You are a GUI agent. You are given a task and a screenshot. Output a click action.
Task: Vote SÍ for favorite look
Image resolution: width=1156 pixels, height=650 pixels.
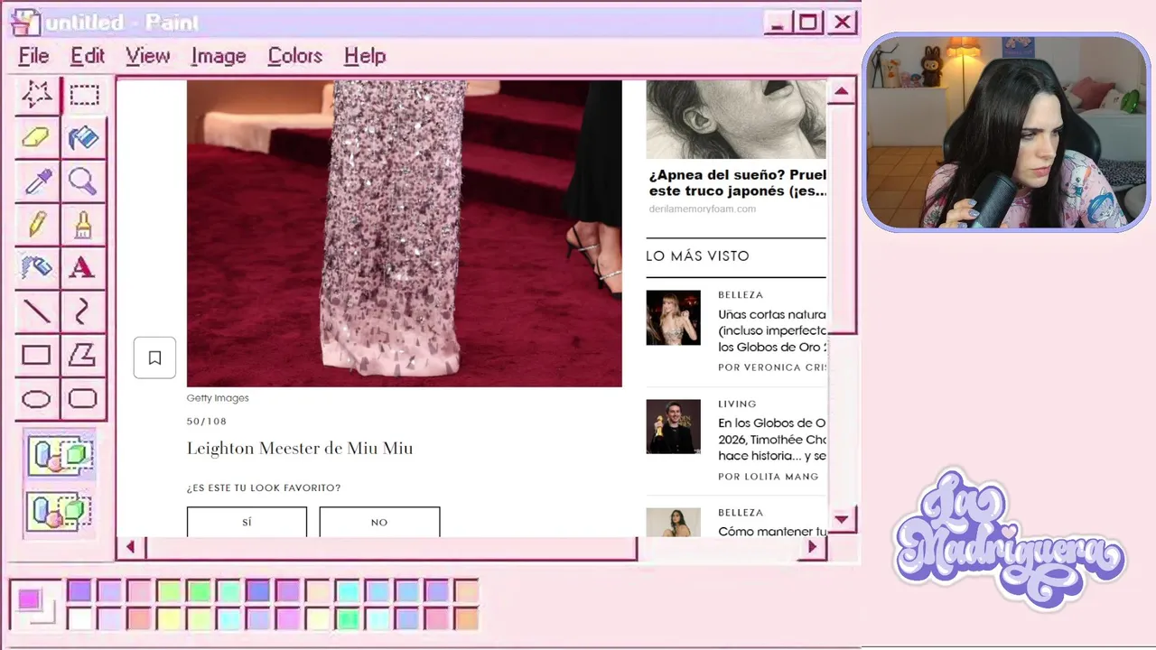(x=247, y=522)
